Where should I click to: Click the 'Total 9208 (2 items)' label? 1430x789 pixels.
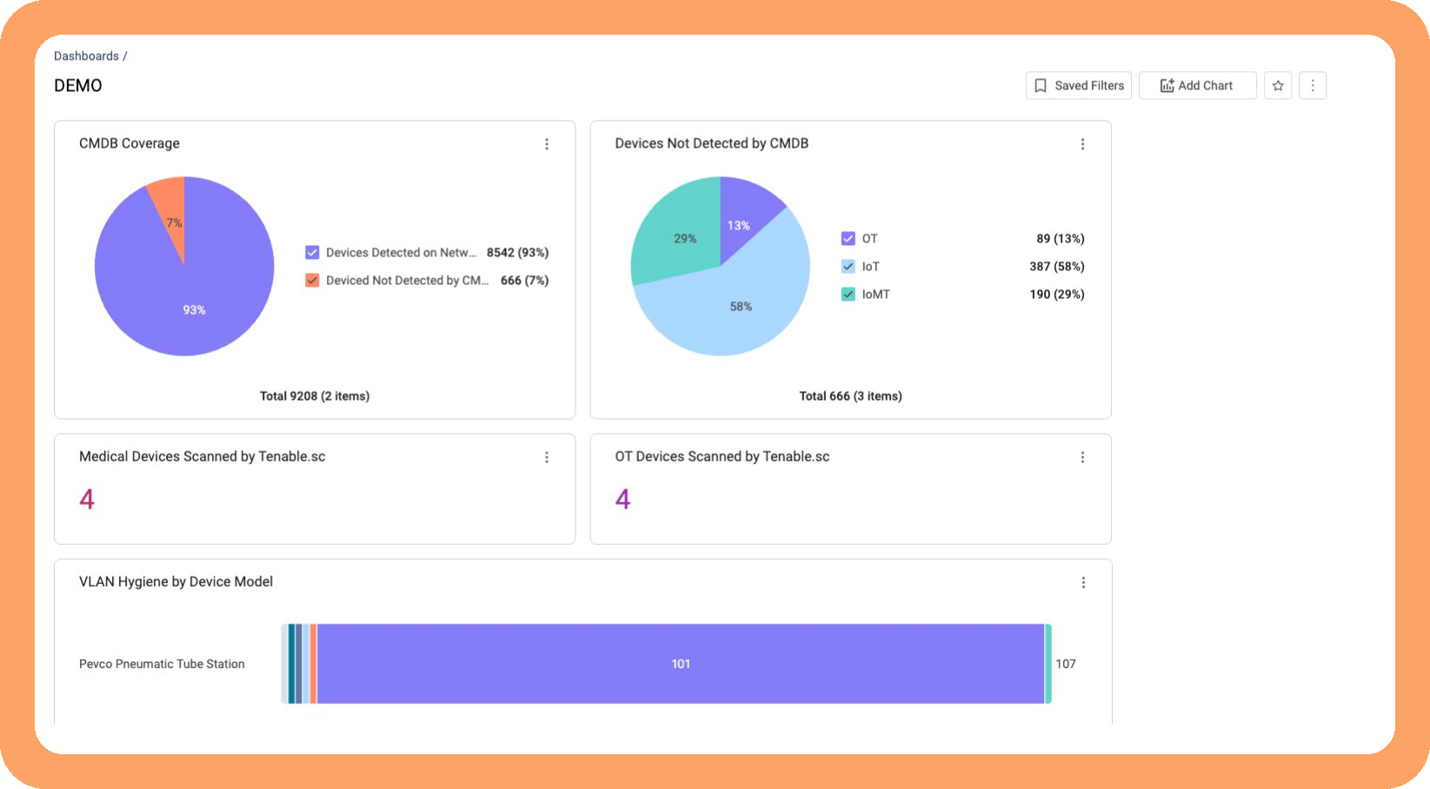point(315,396)
